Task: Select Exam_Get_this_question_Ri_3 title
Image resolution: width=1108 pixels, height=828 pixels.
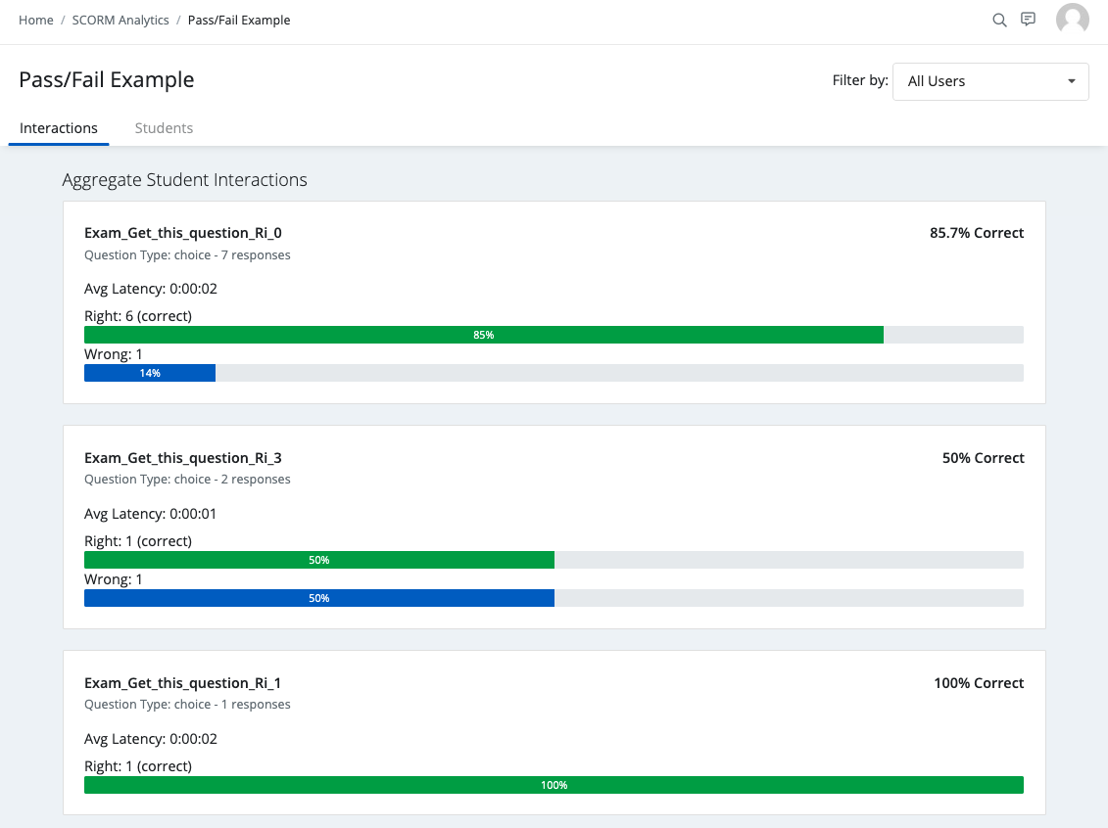Action: coord(183,458)
